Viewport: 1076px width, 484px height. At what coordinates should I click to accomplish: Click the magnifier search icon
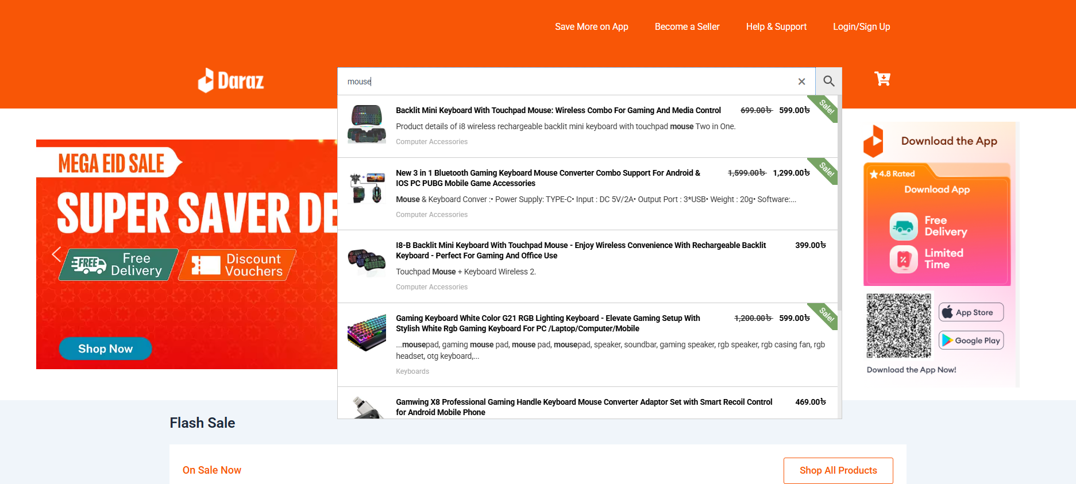tap(828, 82)
